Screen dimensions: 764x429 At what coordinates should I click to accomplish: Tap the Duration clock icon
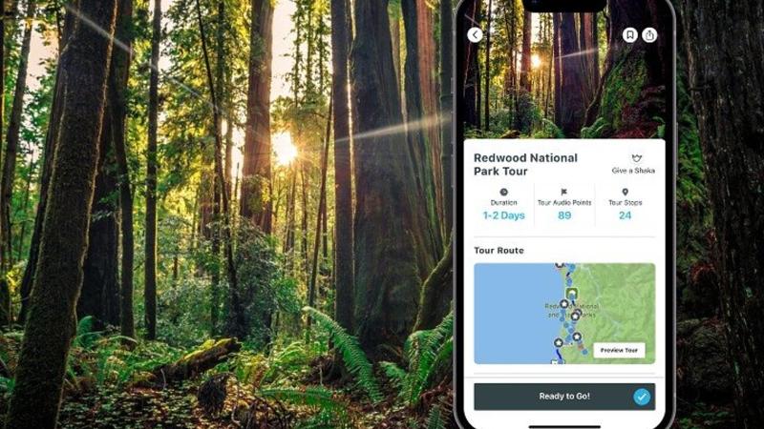click(x=504, y=193)
